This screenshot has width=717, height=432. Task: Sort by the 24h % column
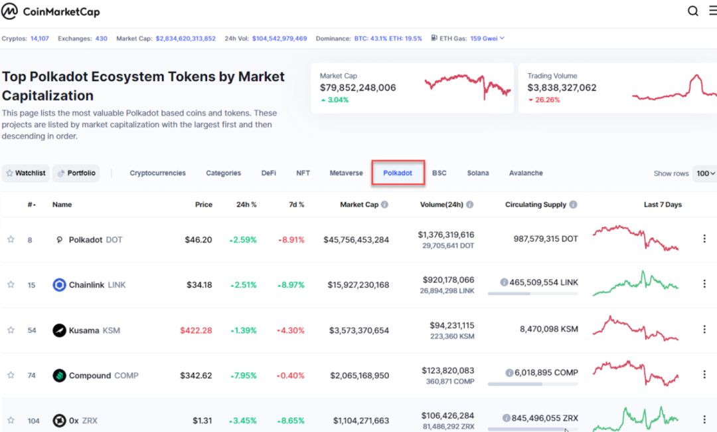coord(246,205)
